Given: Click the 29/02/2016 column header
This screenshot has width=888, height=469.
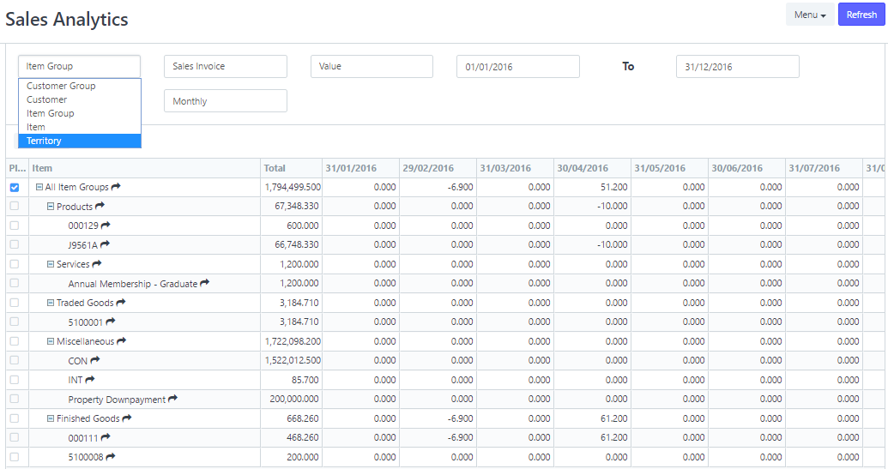Looking at the screenshot, I should [x=438, y=168].
